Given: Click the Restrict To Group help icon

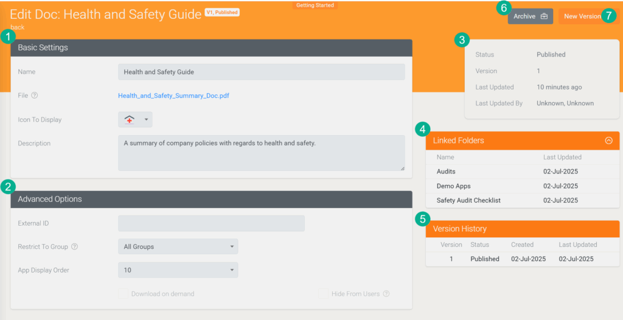Looking at the screenshot, I should (74, 246).
